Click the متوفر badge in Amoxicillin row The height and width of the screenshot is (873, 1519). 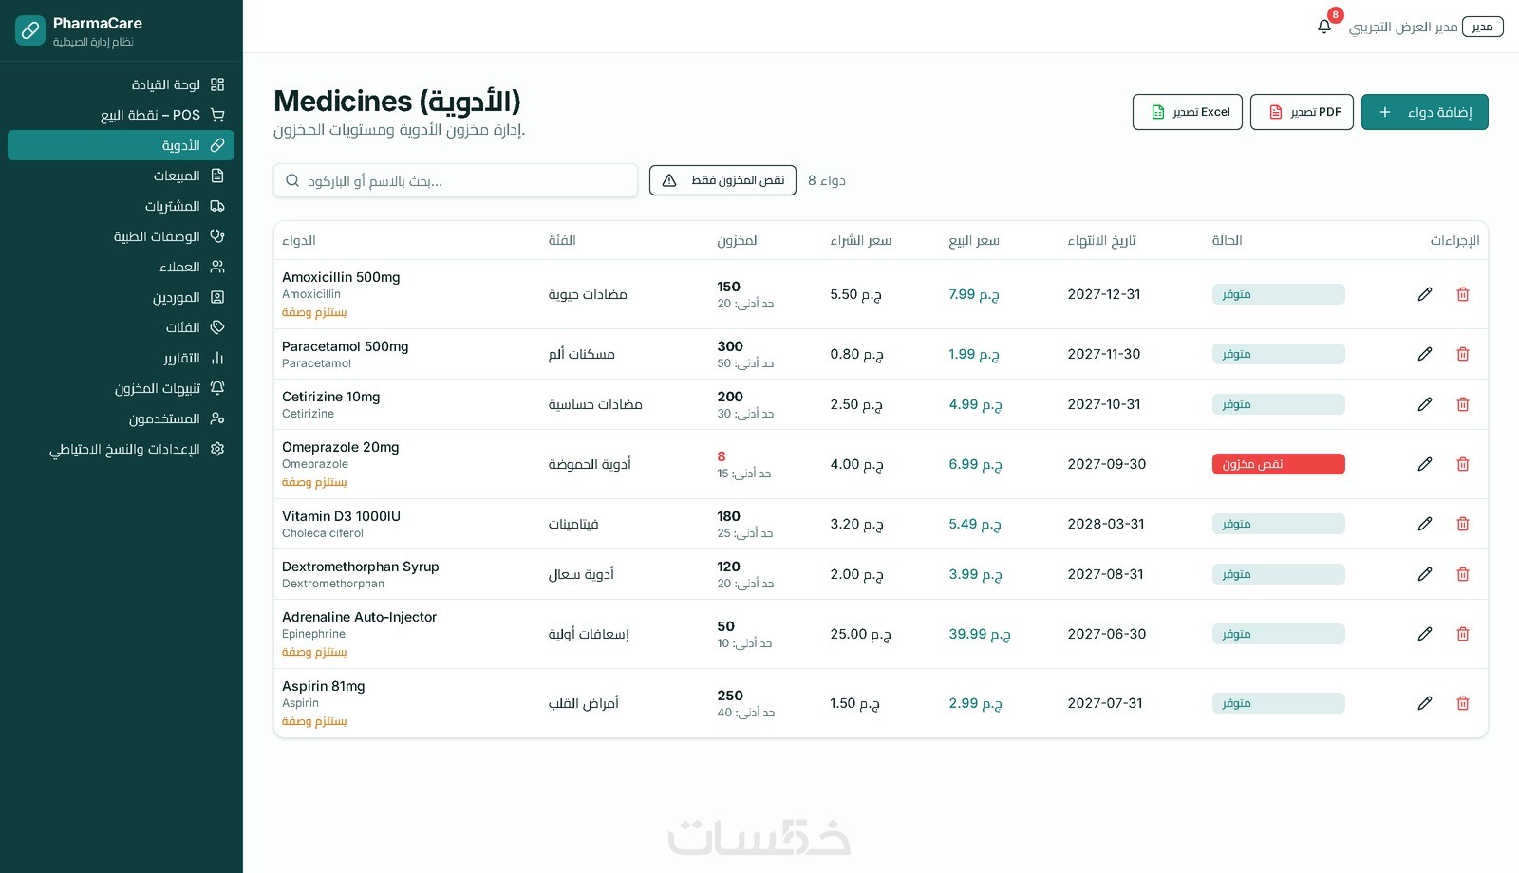pyautogui.click(x=1278, y=294)
